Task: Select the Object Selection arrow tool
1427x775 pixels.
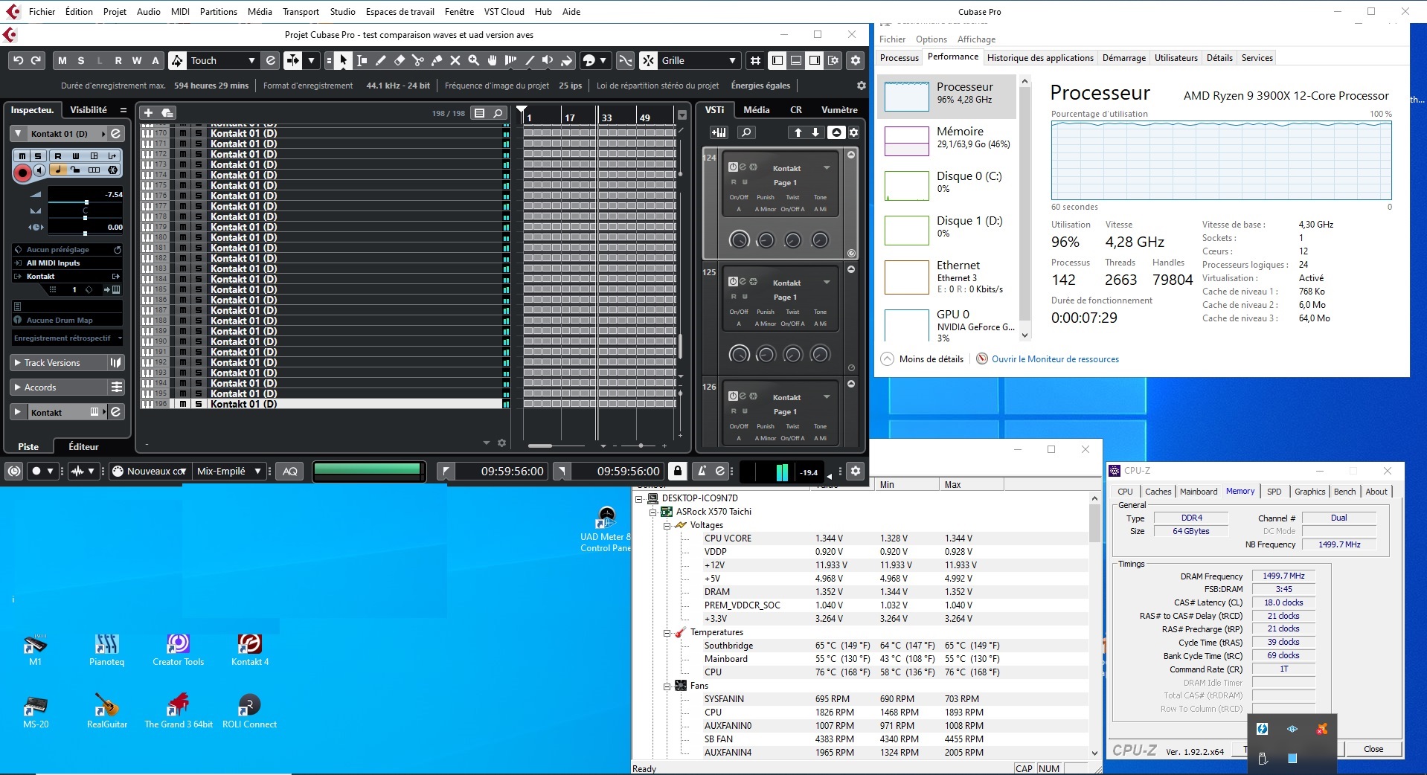Action: pos(343,60)
